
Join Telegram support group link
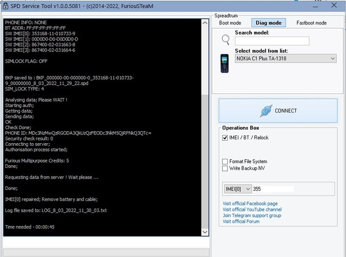click(x=252, y=215)
